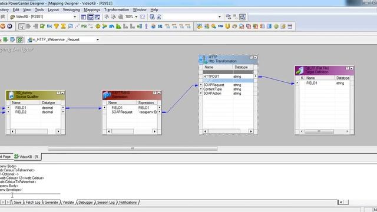377x212 pixels.
Task: Select the VideoKB workspace tab
Action: (x=27, y=157)
